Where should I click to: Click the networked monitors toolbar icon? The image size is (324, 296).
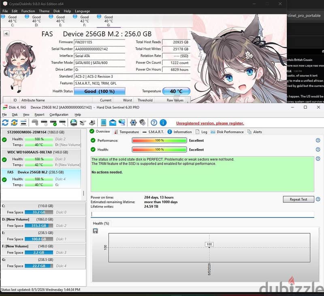tap(122, 123)
